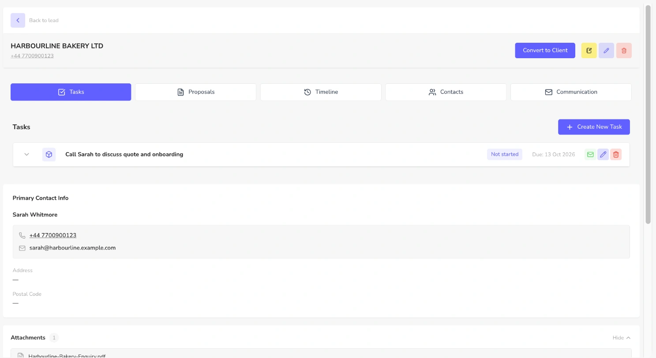Click the Postal Code label
The height and width of the screenshot is (358, 656).
point(27,294)
